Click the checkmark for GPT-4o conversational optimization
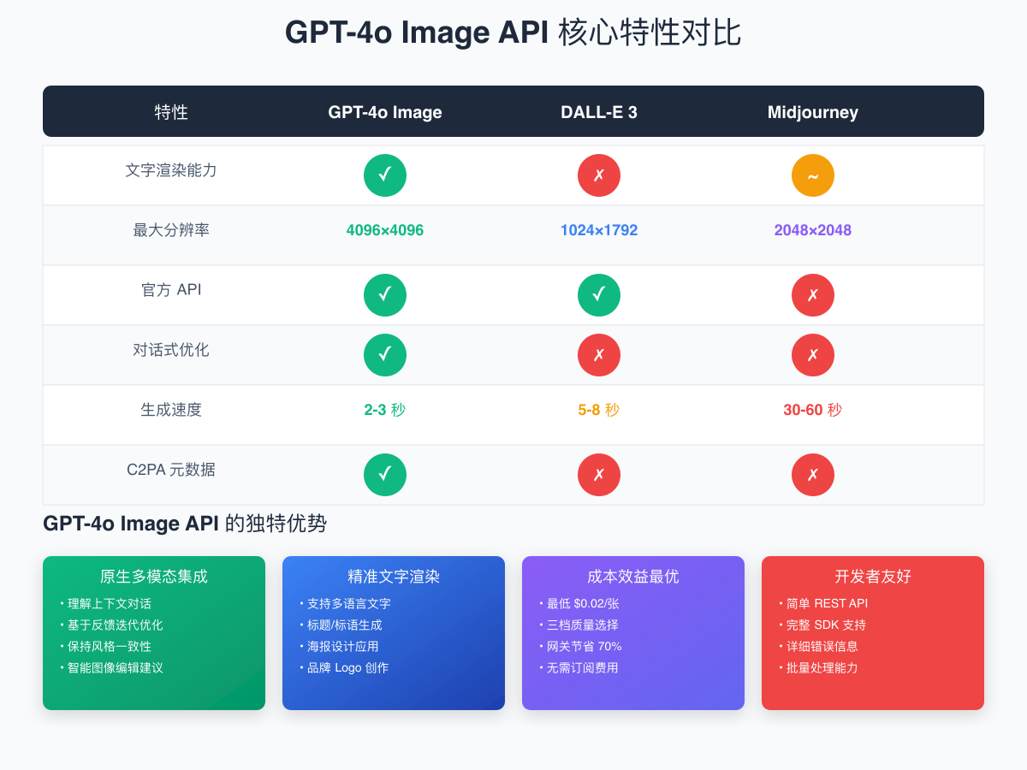The width and height of the screenshot is (1027, 770). pos(385,355)
